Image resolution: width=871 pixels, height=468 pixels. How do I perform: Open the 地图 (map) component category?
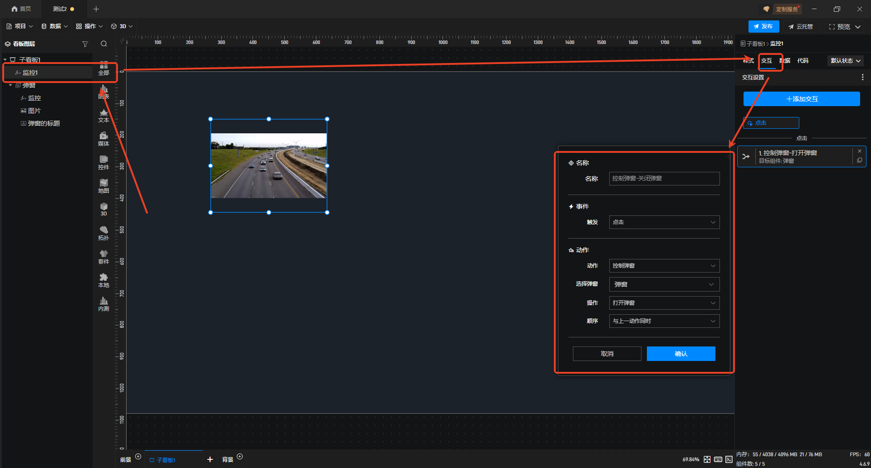(103, 186)
